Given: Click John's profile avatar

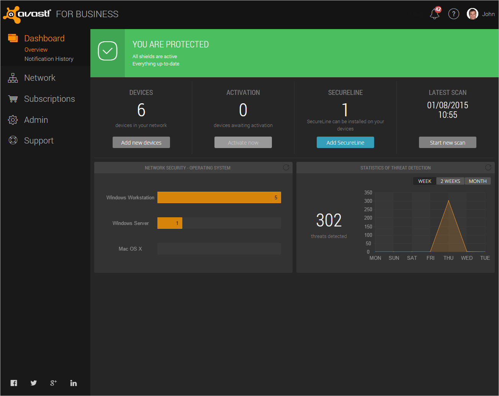Looking at the screenshot, I should (x=472, y=14).
